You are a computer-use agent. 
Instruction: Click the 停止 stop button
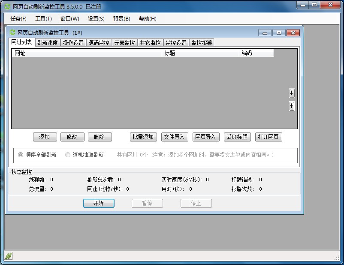point(196,203)
